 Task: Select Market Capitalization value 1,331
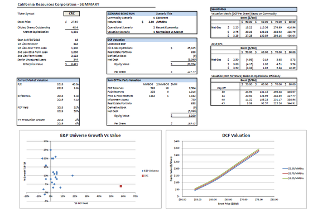pos(74,32)
